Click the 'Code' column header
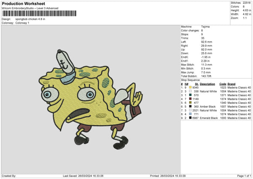 pyautogui.click(x=223, y=84)
